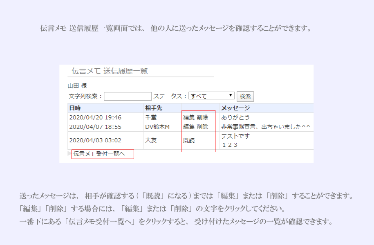Click the message テストです
374x245 pixels.
[x=235, y=136]
